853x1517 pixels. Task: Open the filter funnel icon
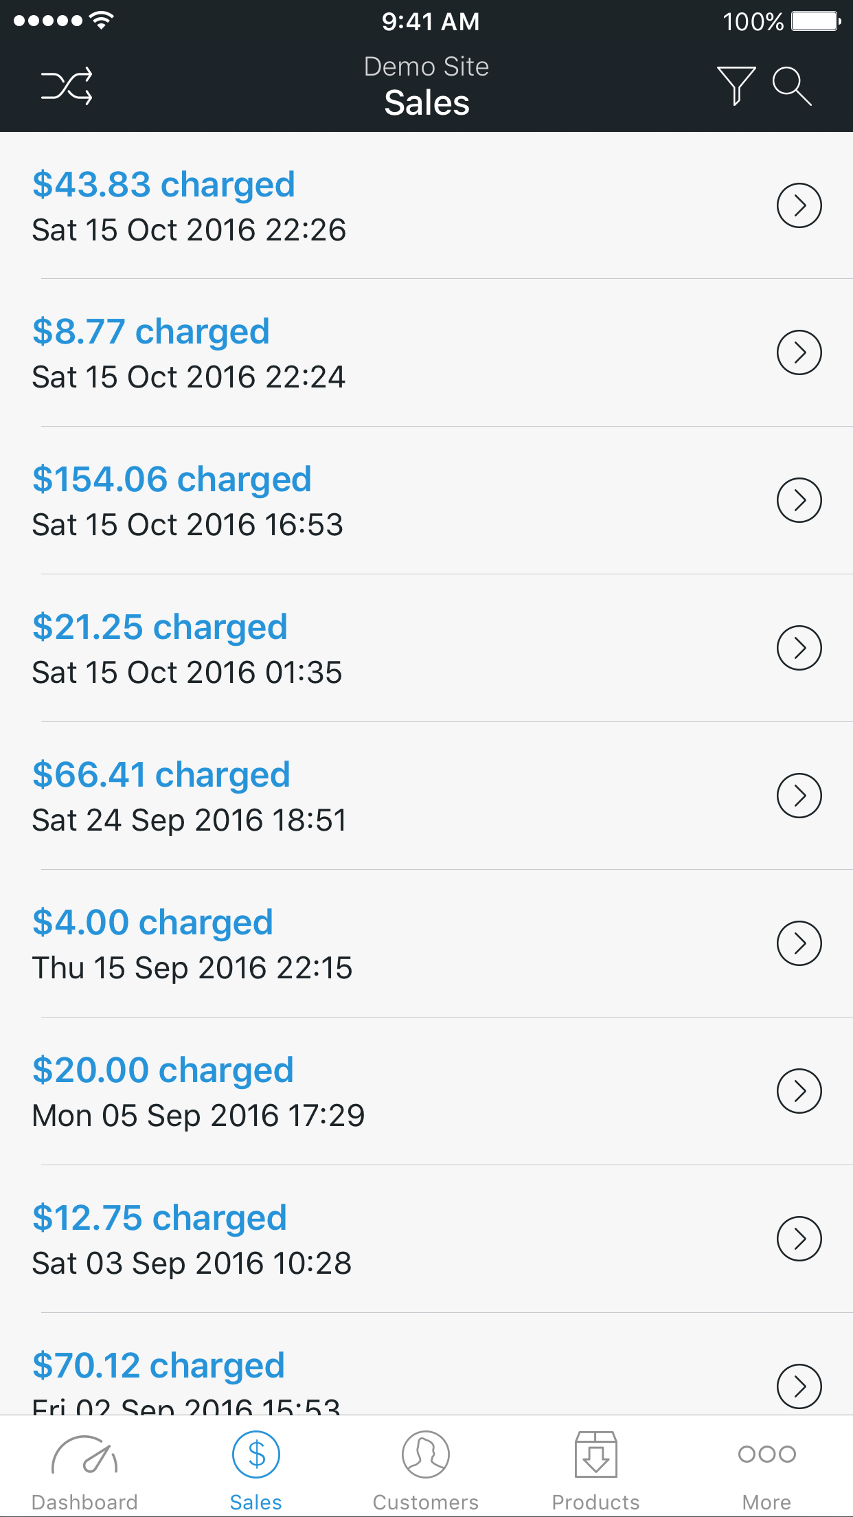click(x=736, y=86)
